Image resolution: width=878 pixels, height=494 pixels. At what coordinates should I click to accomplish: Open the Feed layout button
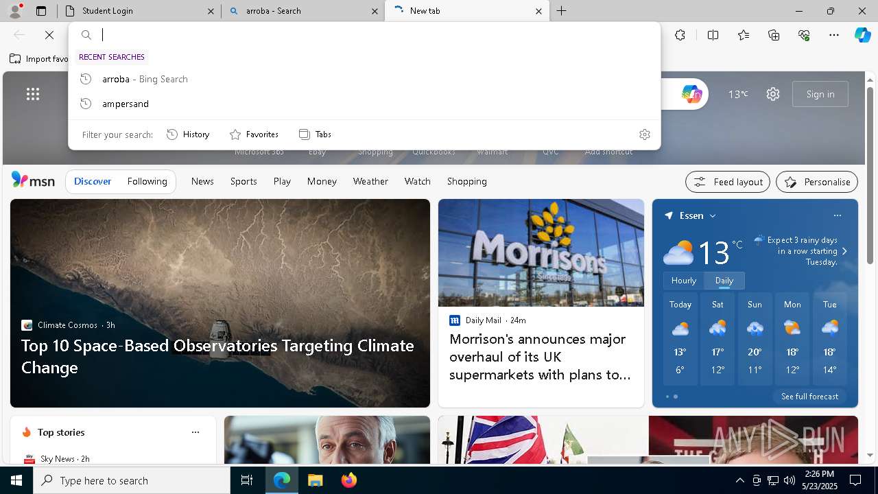(728, 182)
